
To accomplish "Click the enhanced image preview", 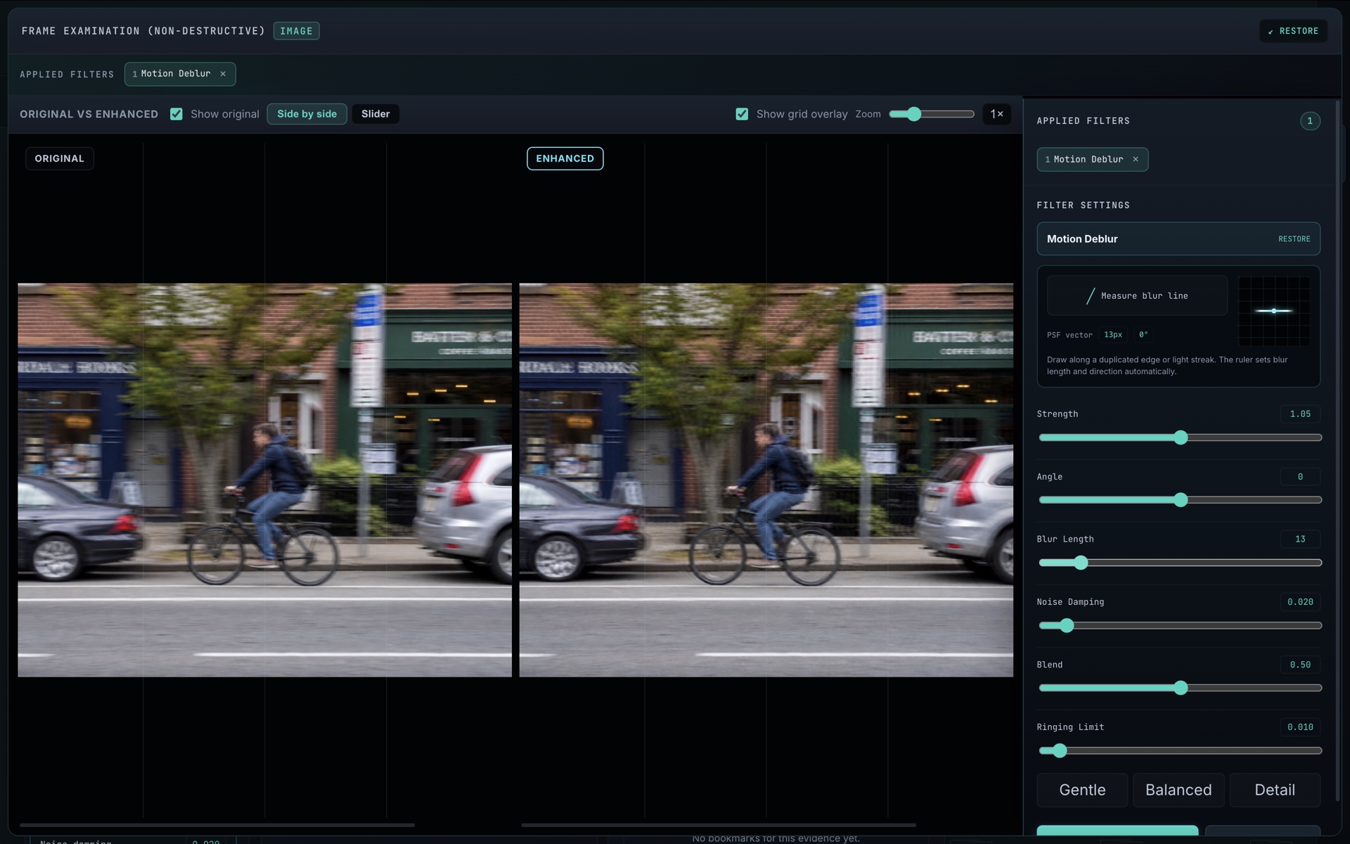I will click(766, 480).
